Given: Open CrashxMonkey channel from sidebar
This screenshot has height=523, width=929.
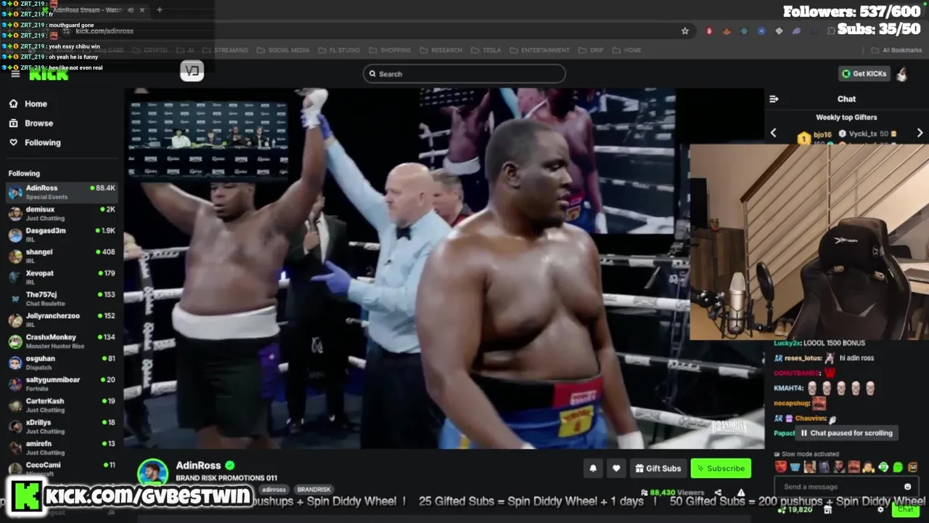Looking at the screenshot, I should pos(62,341).
